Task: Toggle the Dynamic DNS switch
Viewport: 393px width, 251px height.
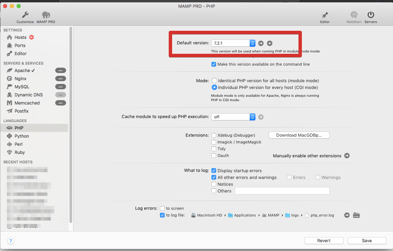Action: [61, 95]
